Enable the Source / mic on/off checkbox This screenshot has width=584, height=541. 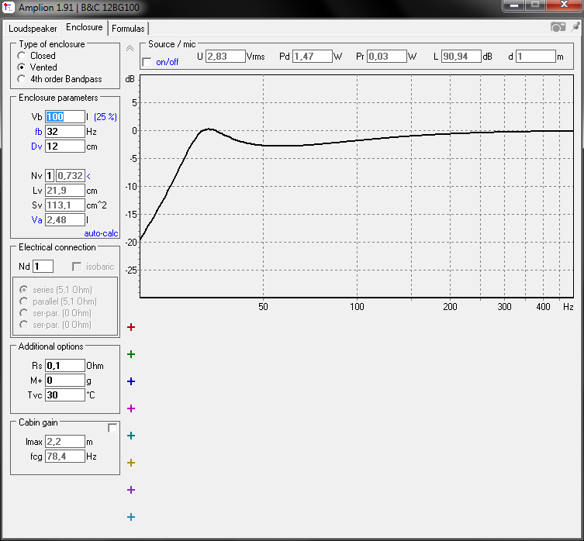click(147, 62)
